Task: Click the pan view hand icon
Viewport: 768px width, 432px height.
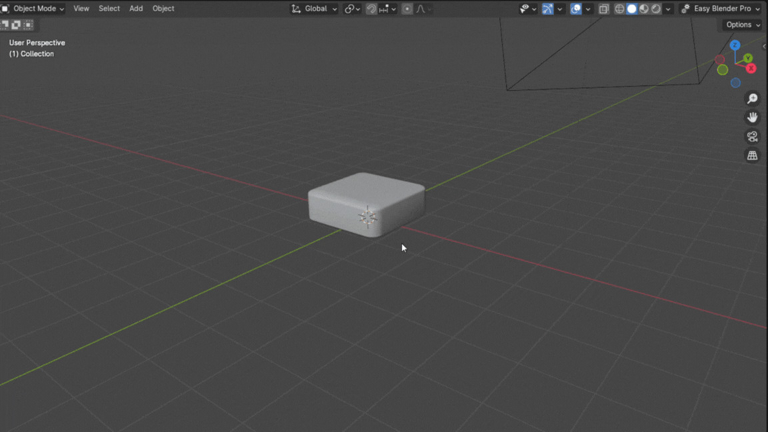Action: pyautogui.click(x=752, y=117)
